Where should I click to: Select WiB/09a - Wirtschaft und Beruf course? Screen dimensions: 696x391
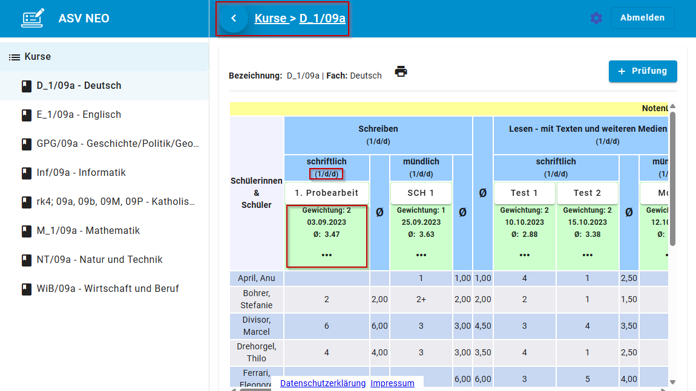108,289
